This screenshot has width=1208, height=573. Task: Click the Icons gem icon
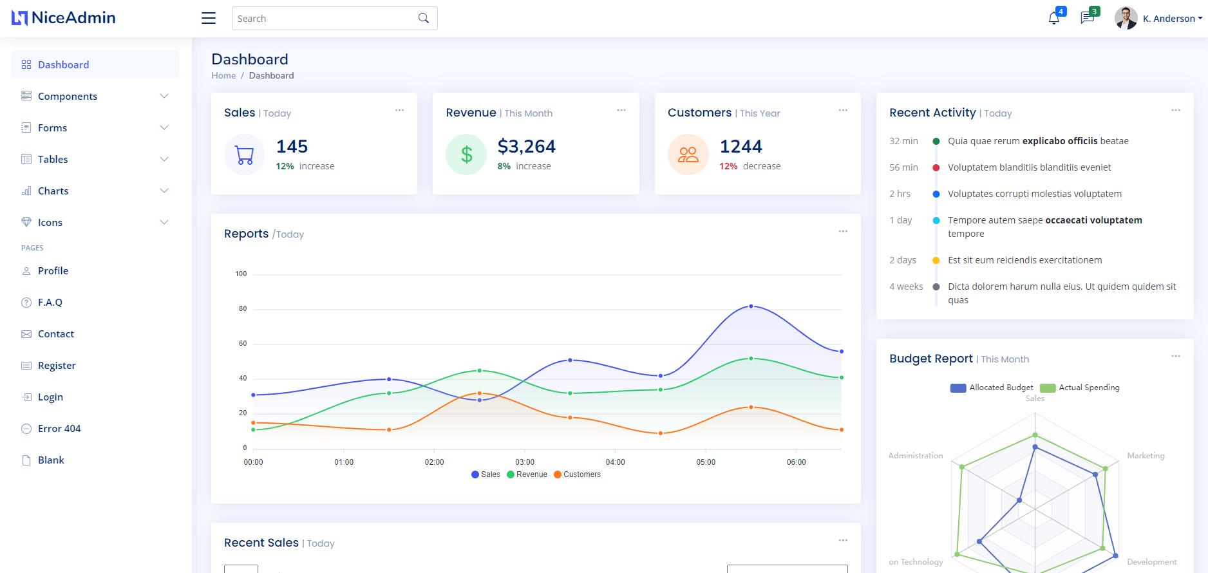26,222
